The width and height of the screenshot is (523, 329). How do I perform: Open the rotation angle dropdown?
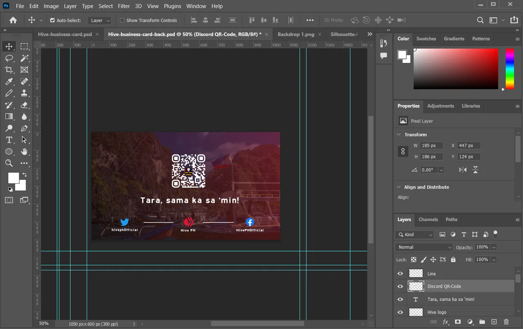coord(441,170)
